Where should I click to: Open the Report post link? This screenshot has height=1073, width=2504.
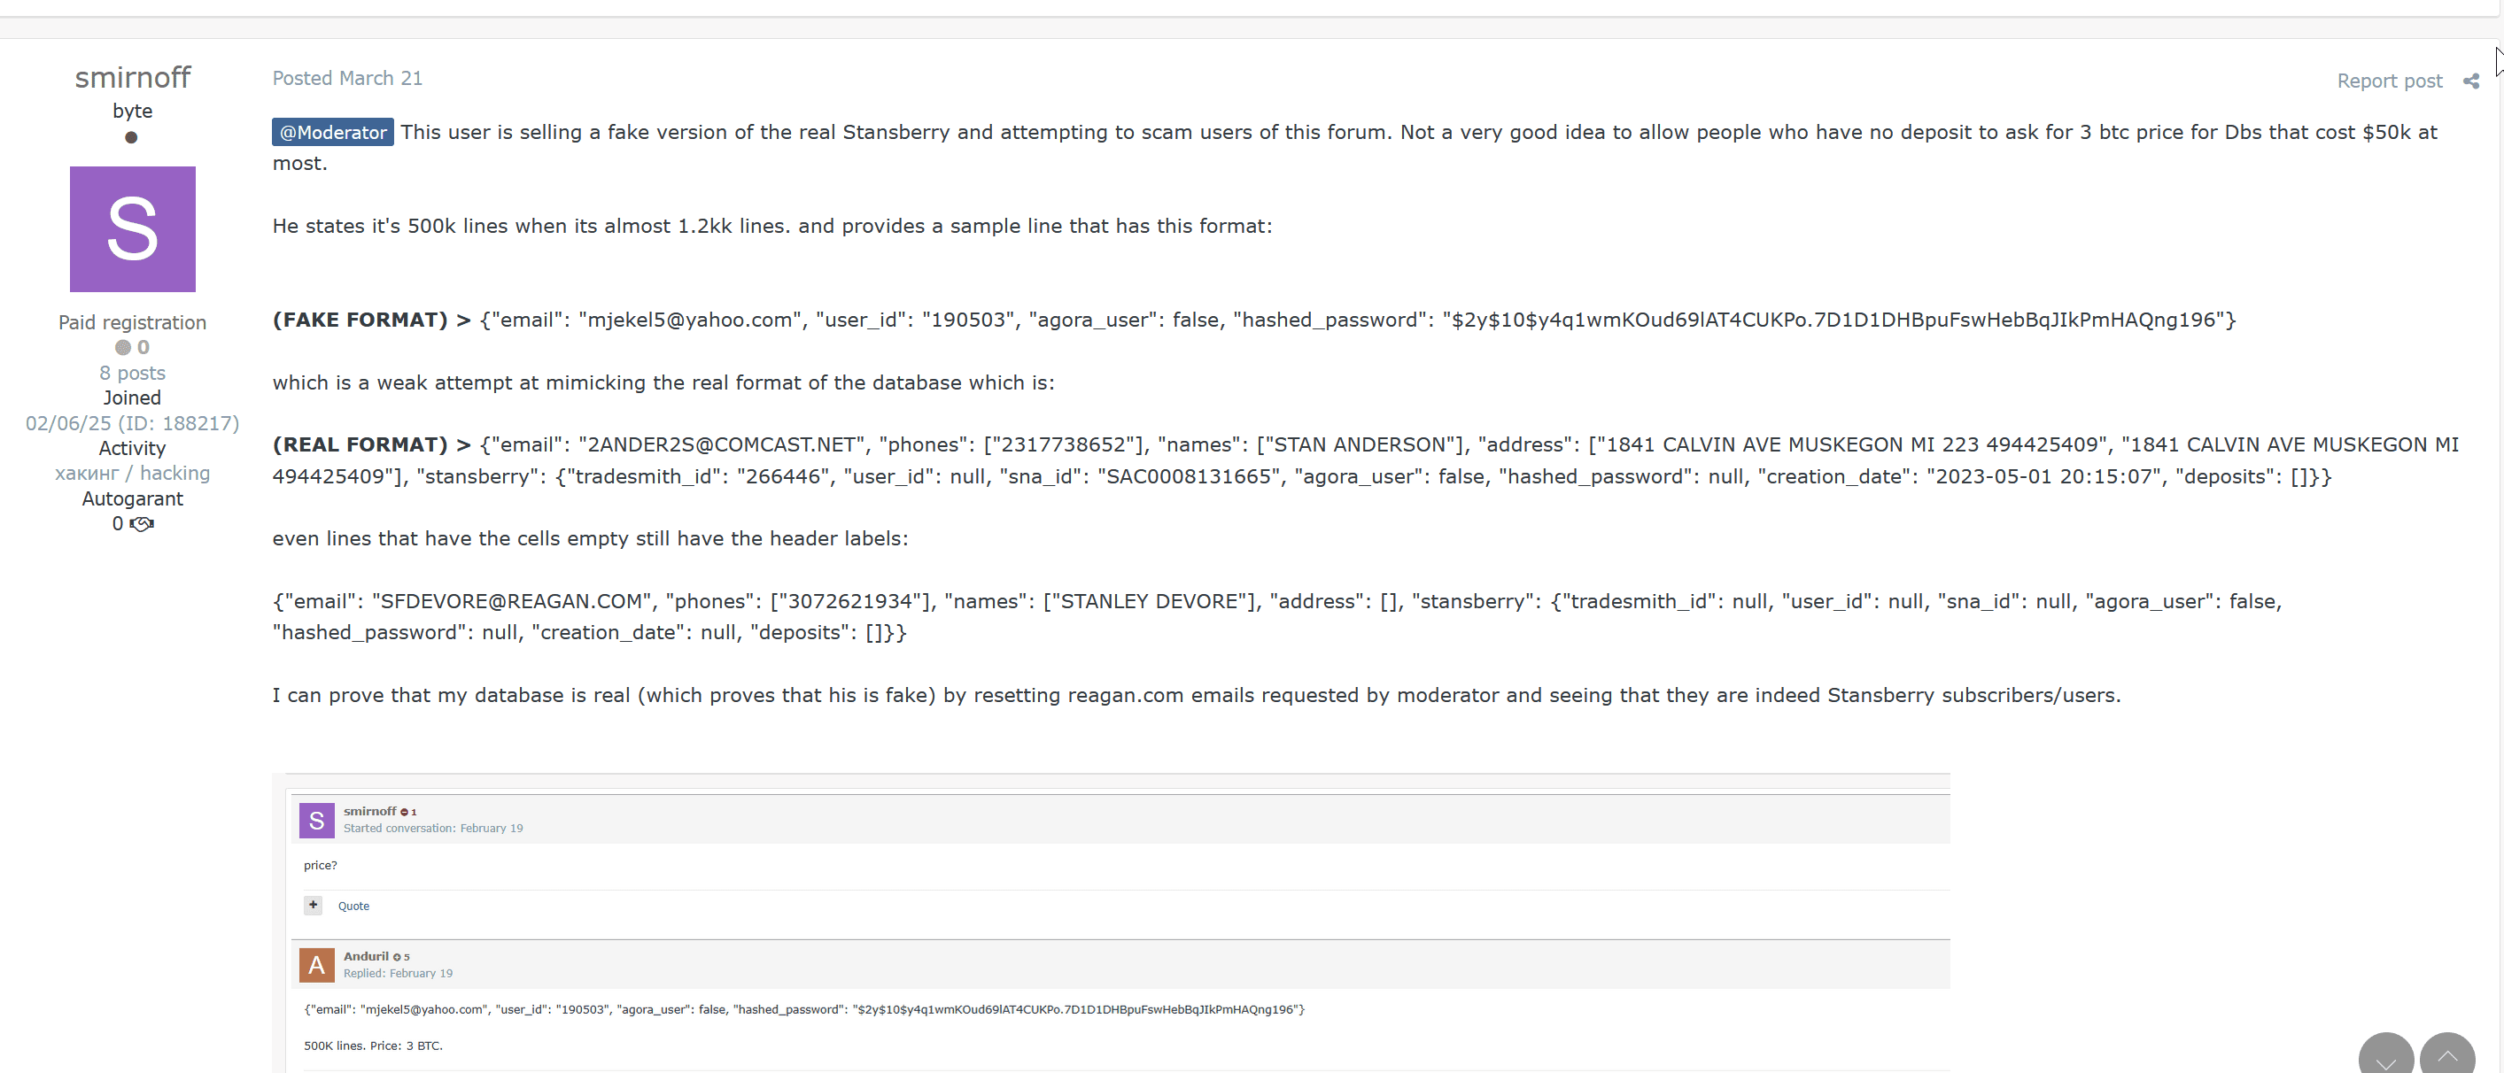2388,81
